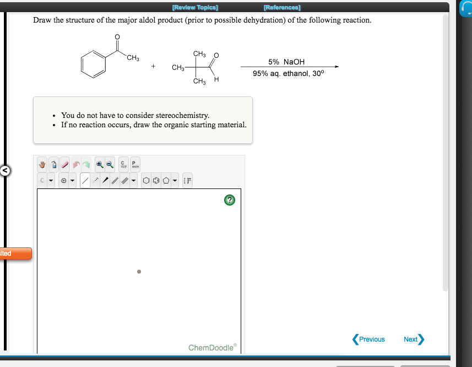This screenshot has height=367, width=472.
Task: Open the charge tool dropdown
Action: [72, 180]
